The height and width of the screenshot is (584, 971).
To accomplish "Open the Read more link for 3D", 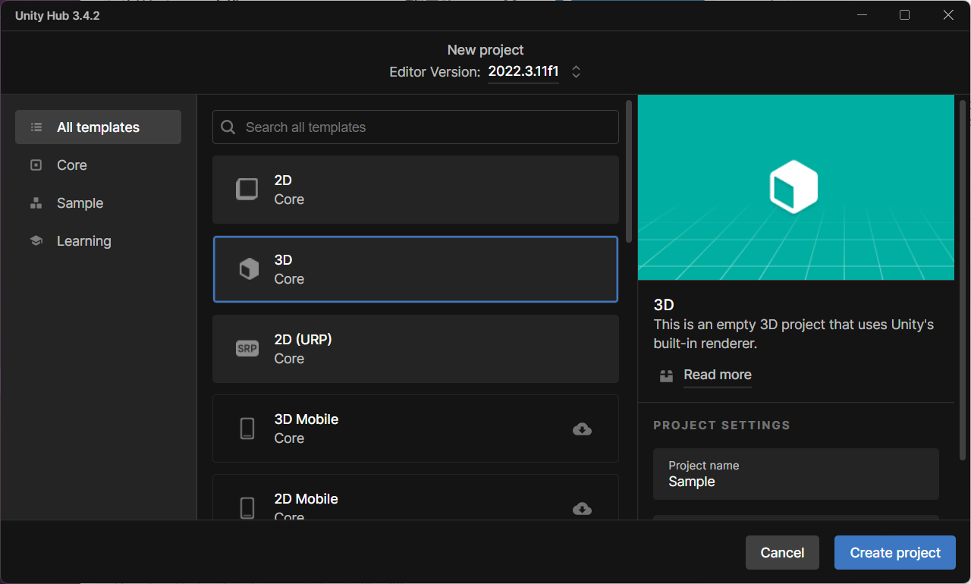I will [717, 375].
